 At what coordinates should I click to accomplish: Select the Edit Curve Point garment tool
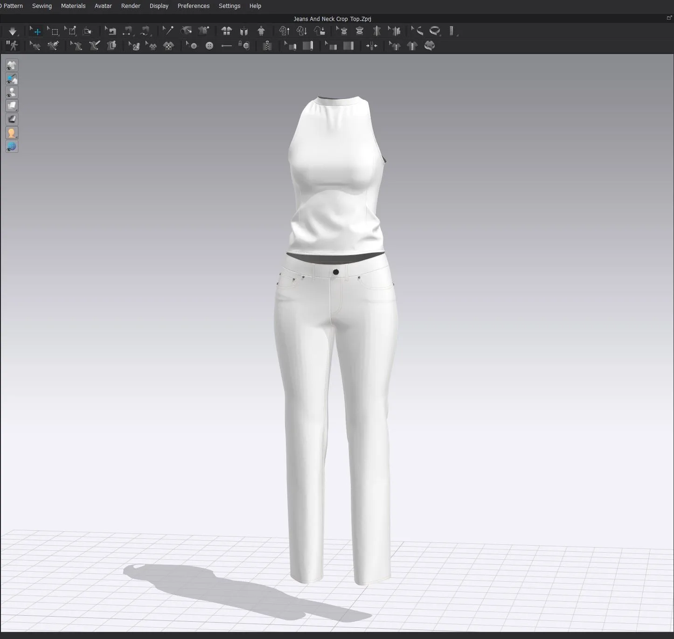[35, 46]
